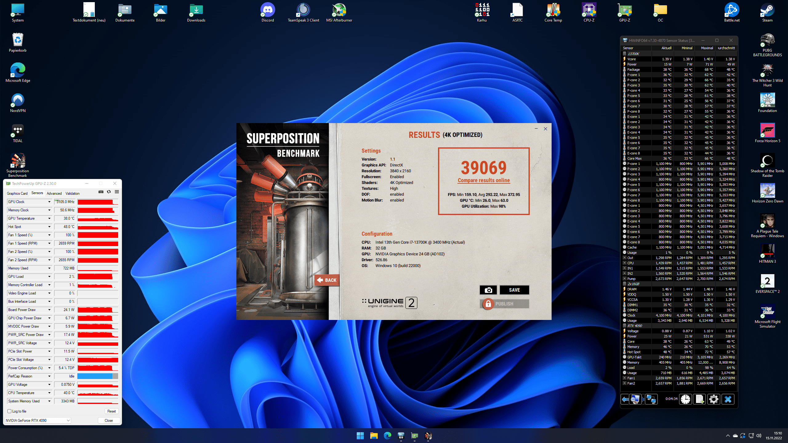Open NordVPN desktop icon
Viewport: 788px width, 443px height.
pos(18,103)
